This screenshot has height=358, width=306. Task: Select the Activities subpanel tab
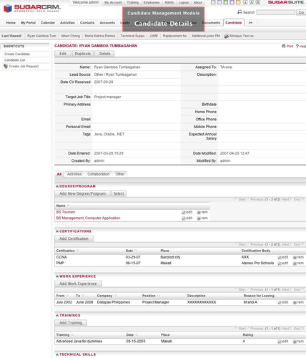click(x=74, y=174)
